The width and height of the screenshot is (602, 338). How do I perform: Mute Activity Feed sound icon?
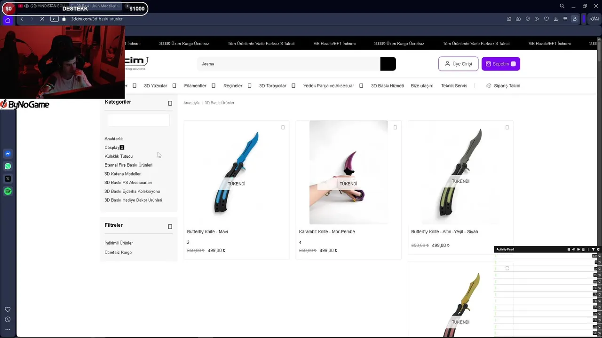click(x=573, y=249)
